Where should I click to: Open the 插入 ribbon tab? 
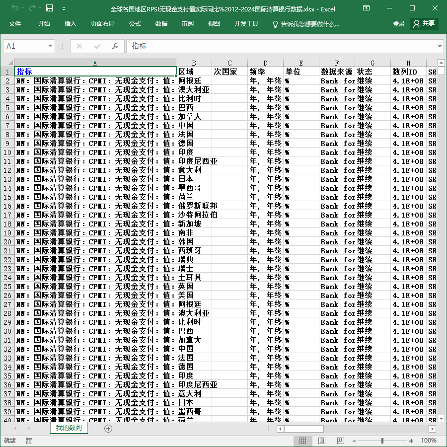coord(71,24)
